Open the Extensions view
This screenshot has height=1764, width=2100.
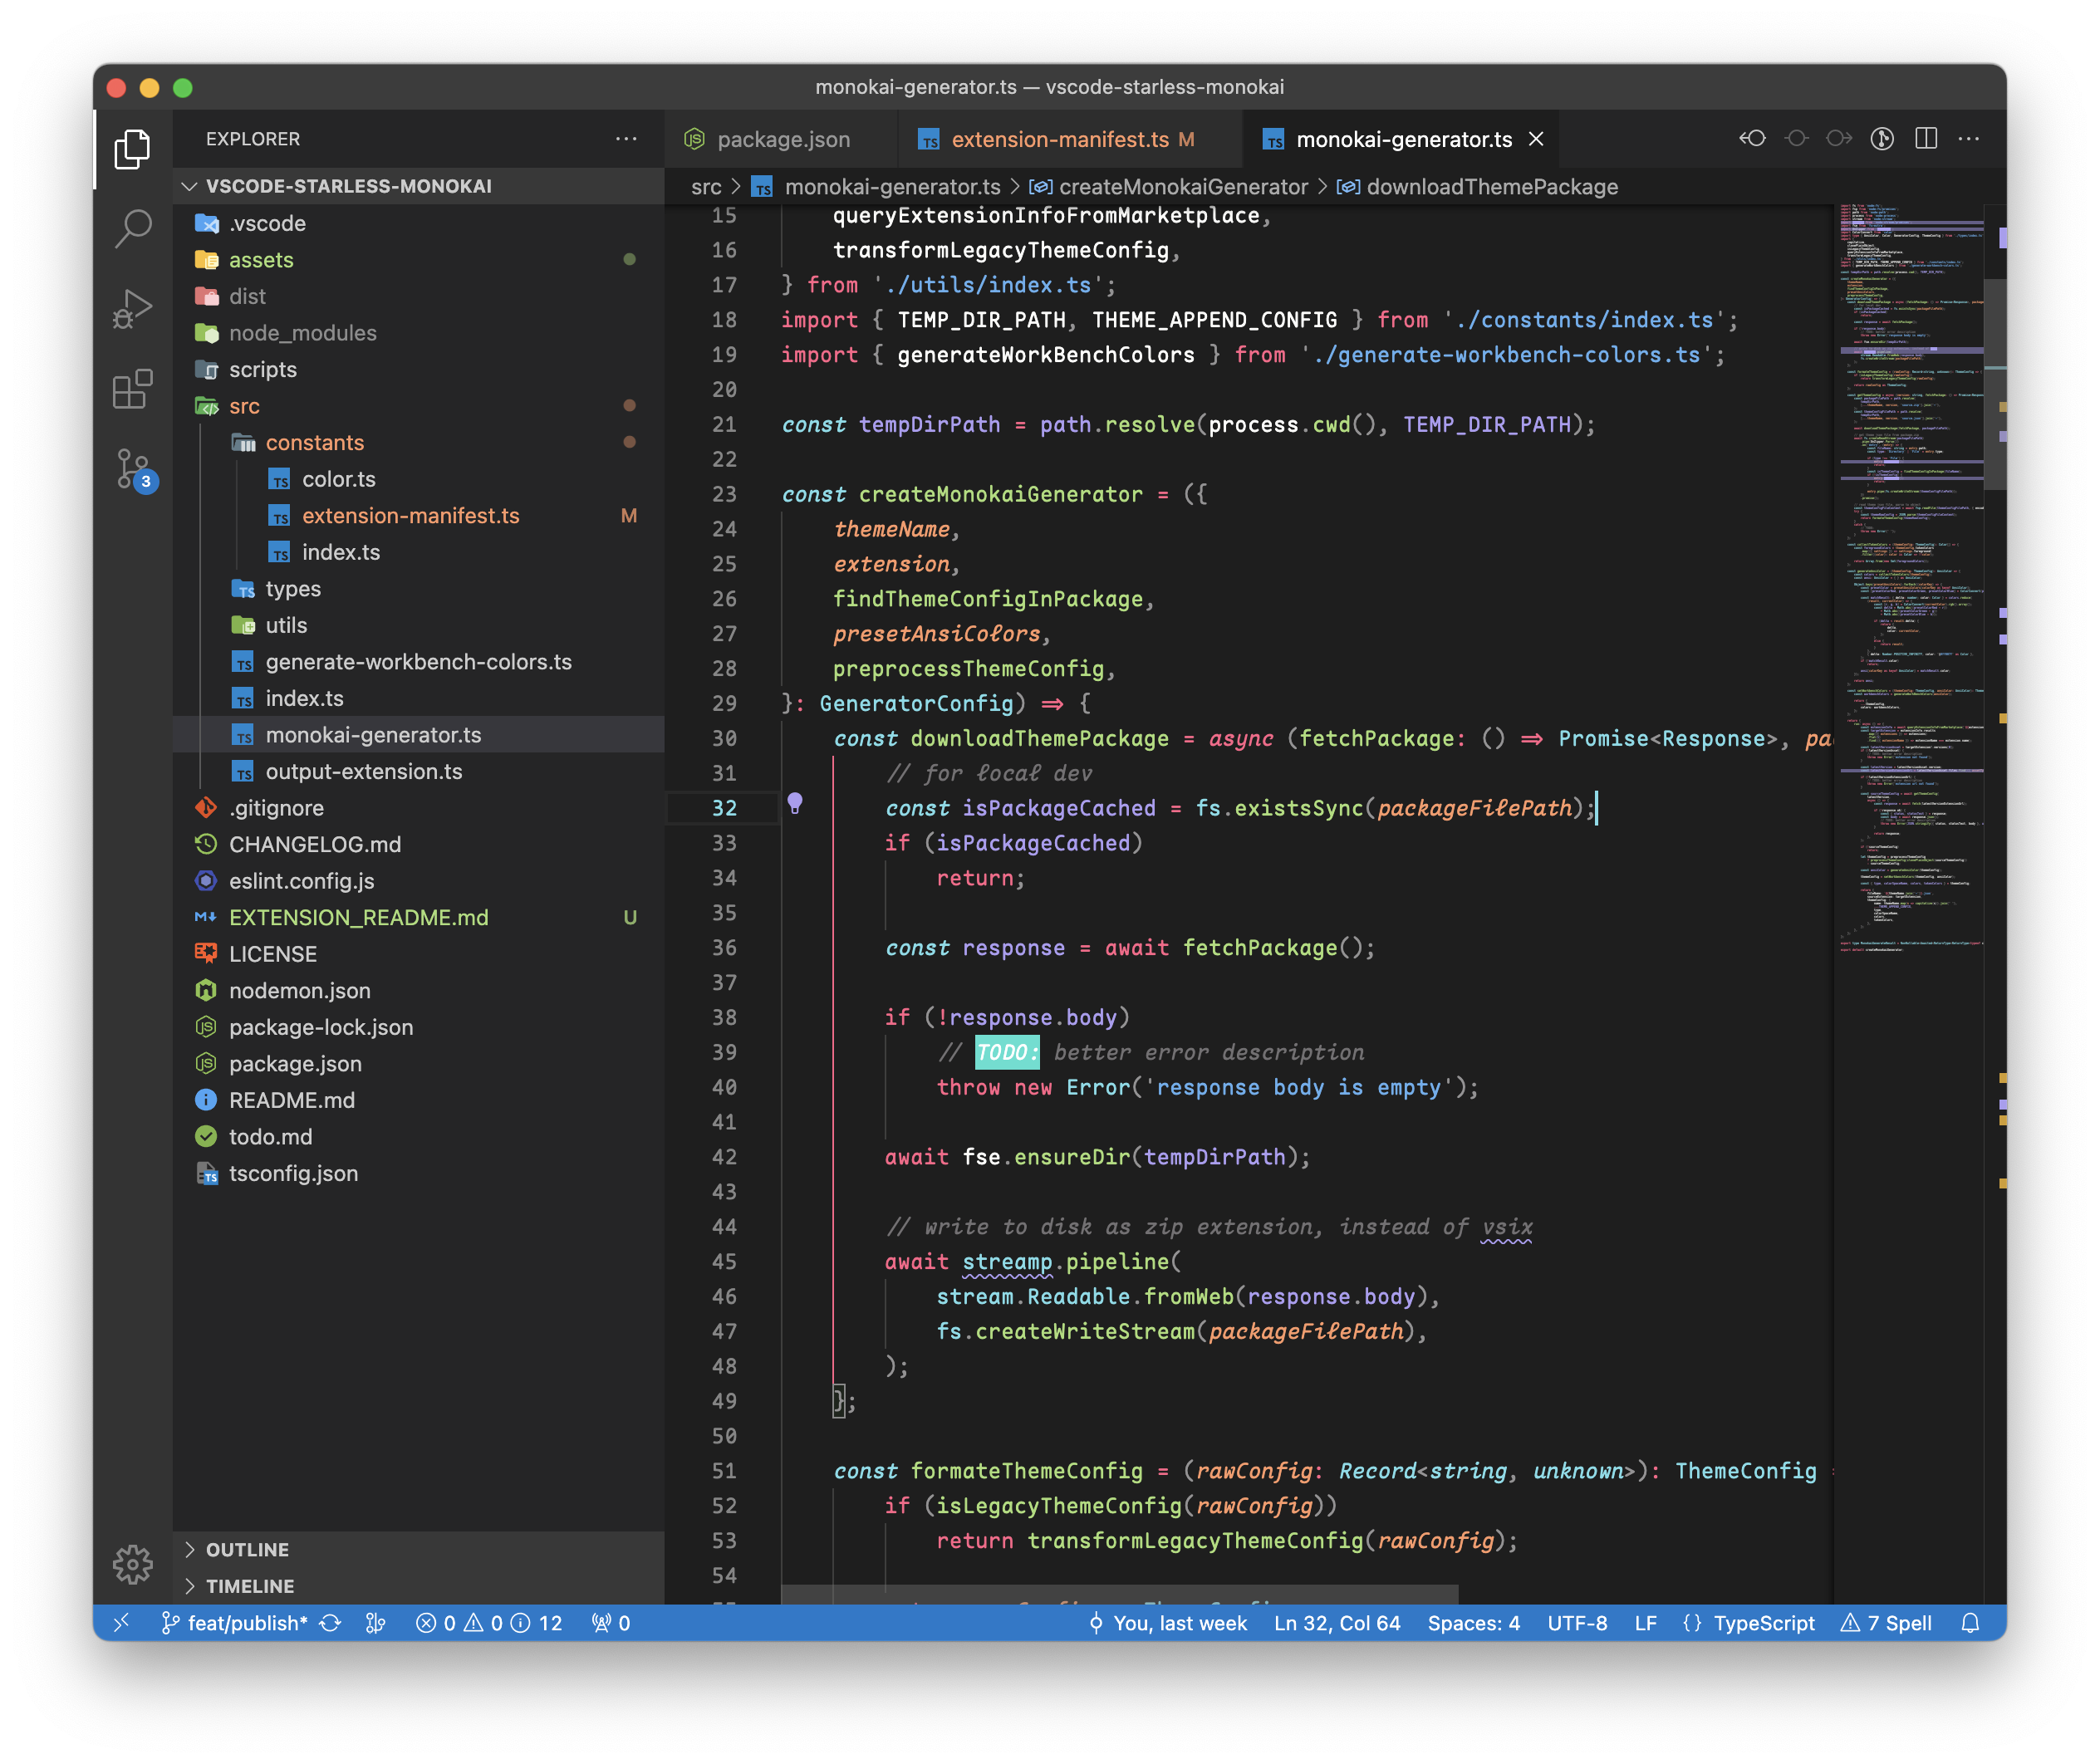pyautogui.click(x=132, y=389)
